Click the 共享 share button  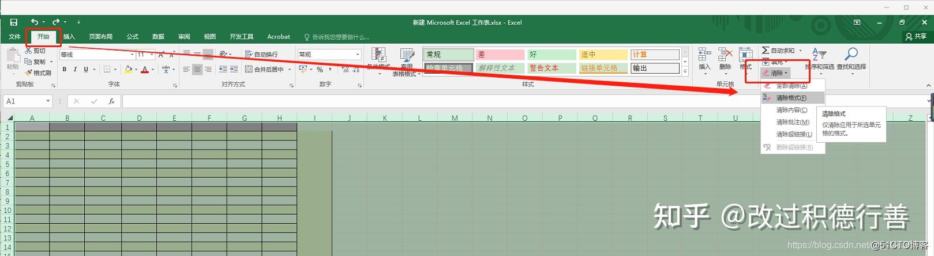coord(916,36)
